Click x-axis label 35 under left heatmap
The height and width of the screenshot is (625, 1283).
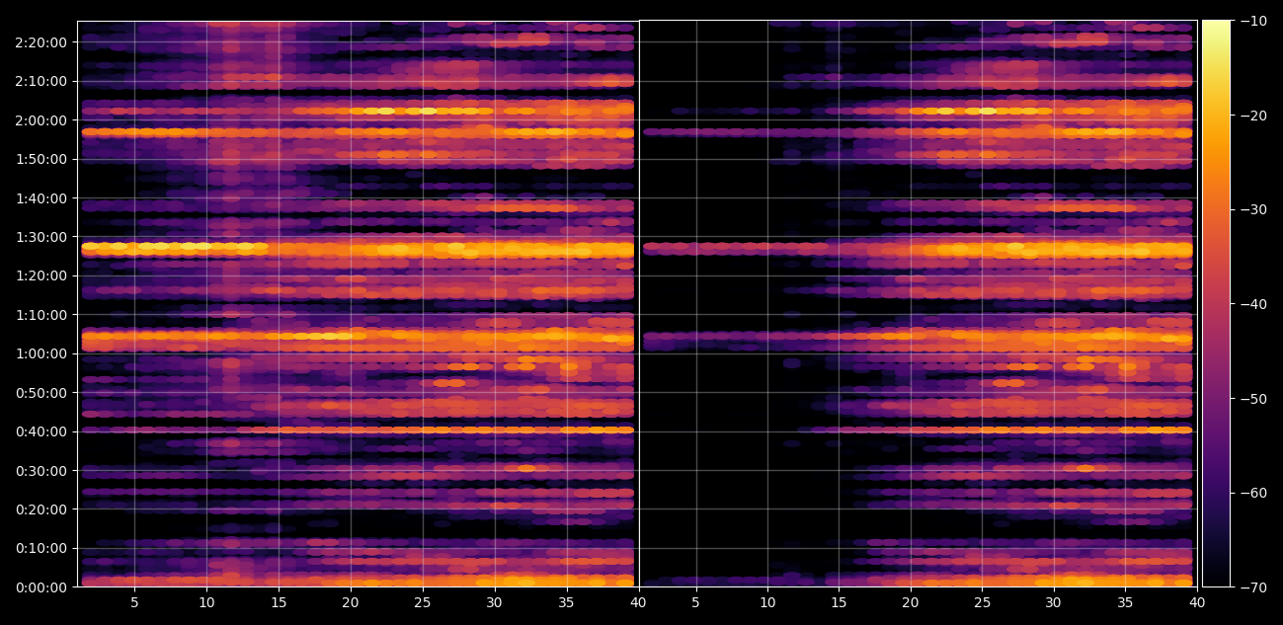567,602
